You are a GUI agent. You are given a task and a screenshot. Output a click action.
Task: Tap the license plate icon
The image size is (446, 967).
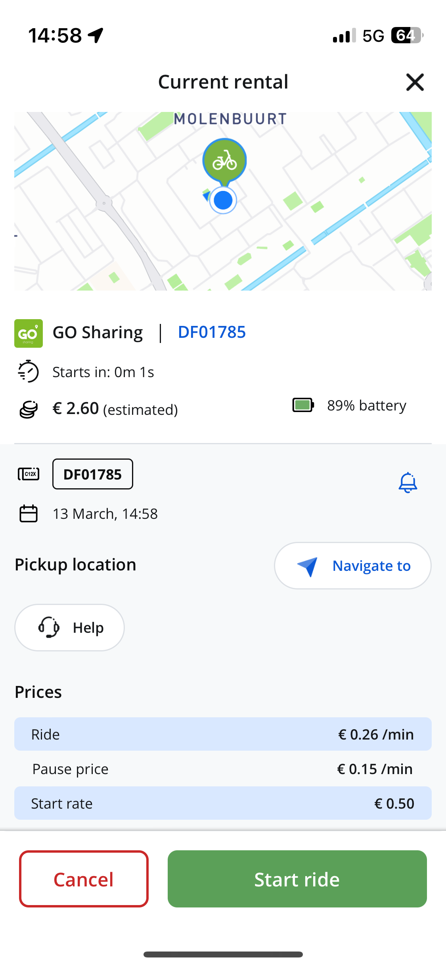[29, 474]
